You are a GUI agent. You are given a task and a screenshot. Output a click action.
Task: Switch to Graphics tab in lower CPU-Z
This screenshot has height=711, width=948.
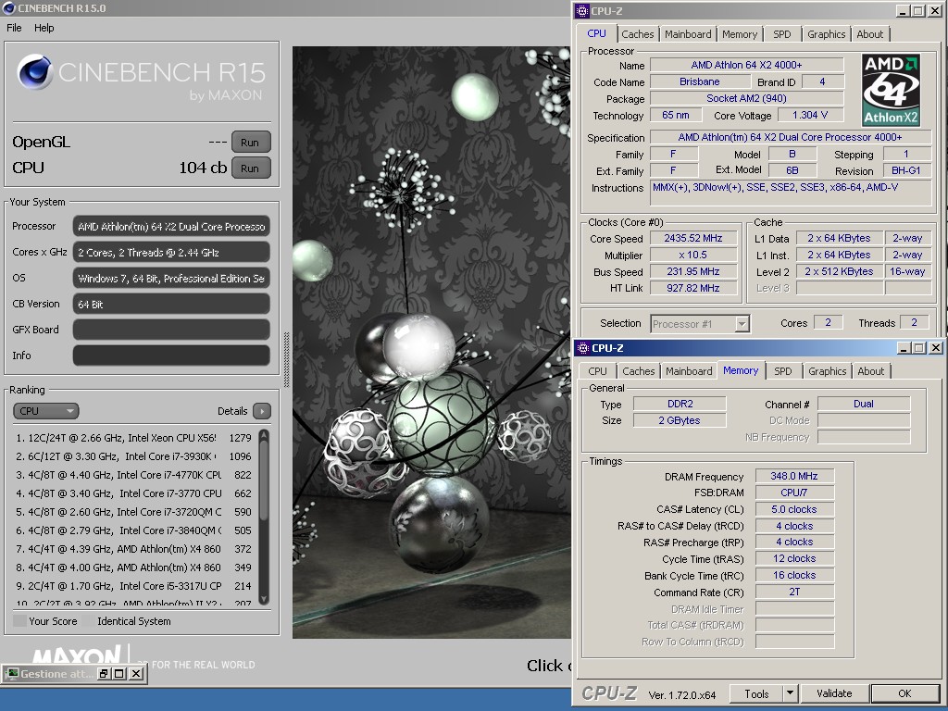click(x=827, y=371)
